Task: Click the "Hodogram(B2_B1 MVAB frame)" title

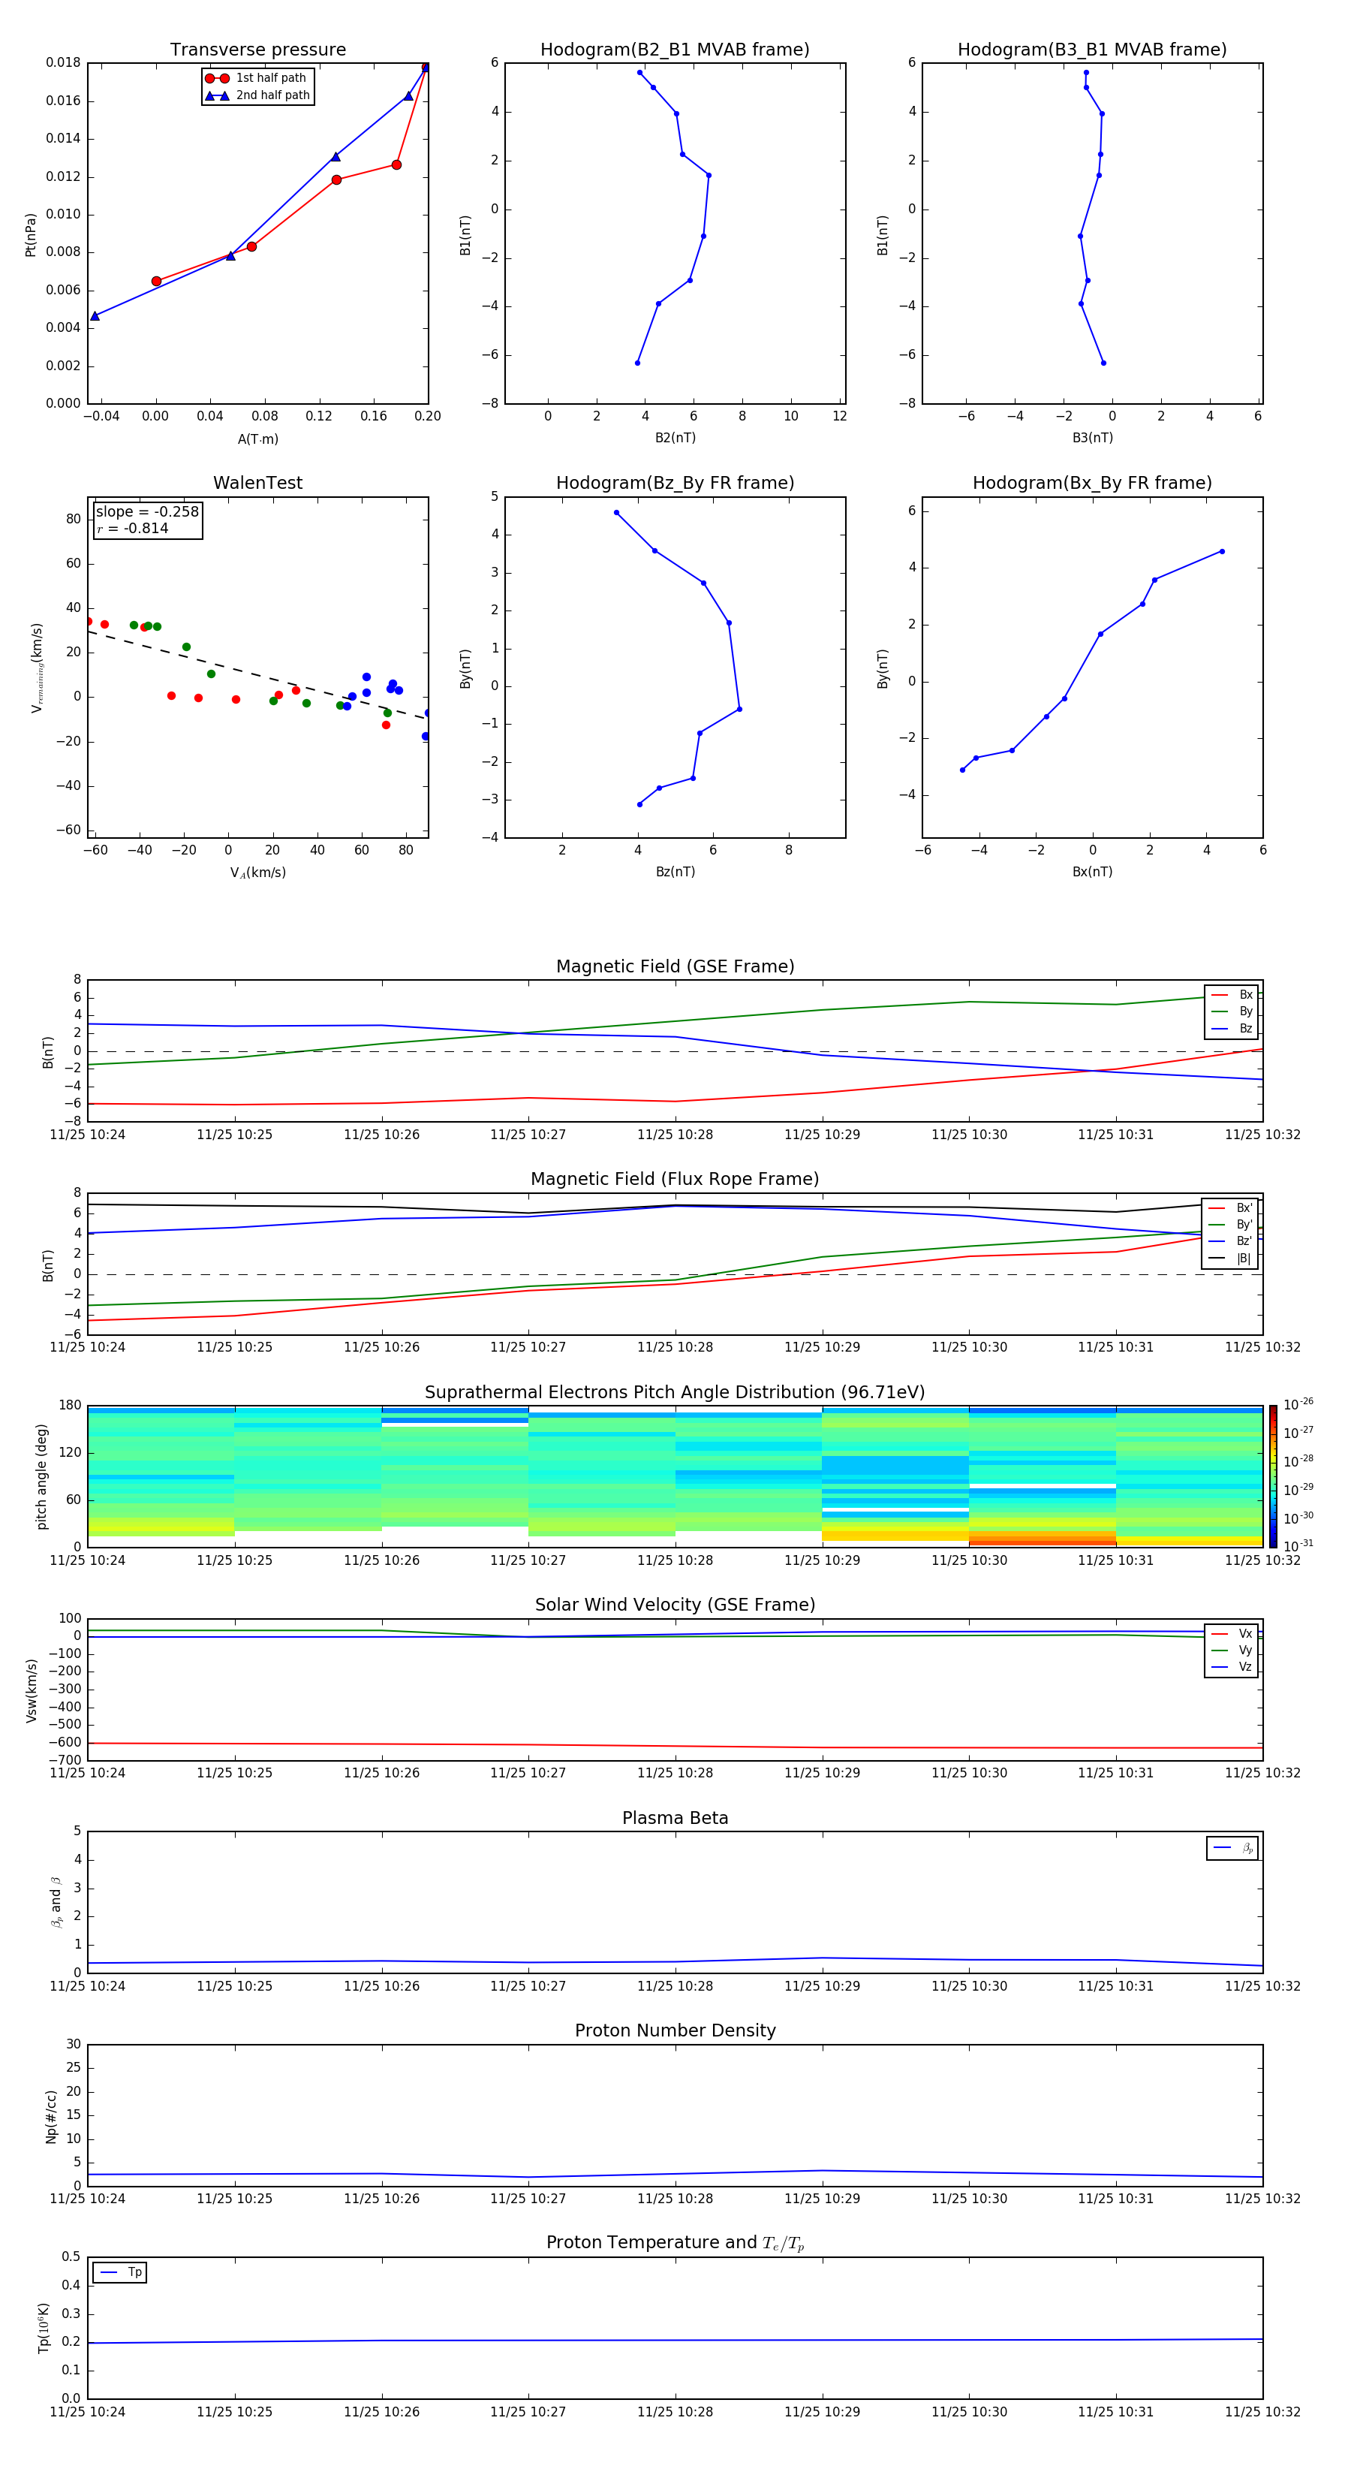Action: 675,50
